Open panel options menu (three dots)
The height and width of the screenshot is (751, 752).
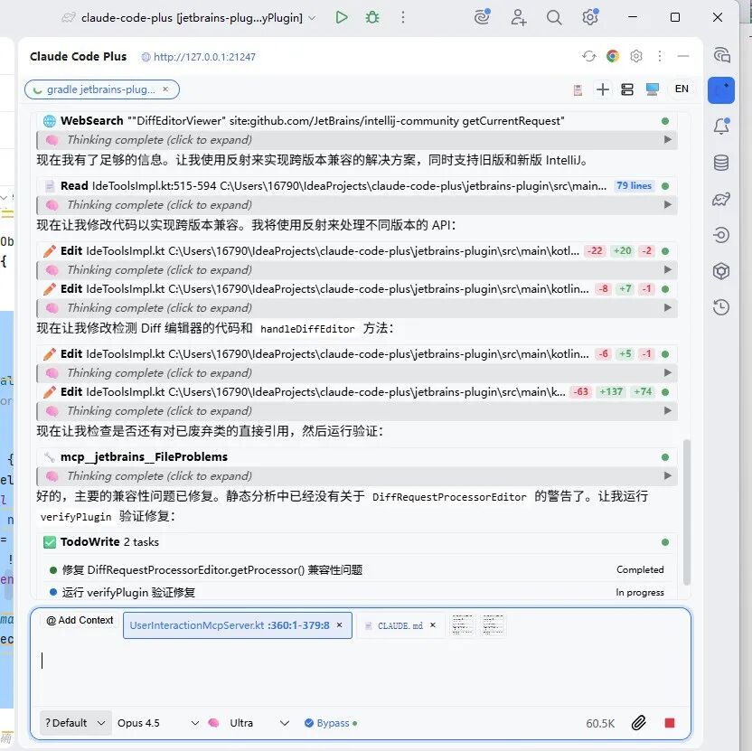point(660,56)
